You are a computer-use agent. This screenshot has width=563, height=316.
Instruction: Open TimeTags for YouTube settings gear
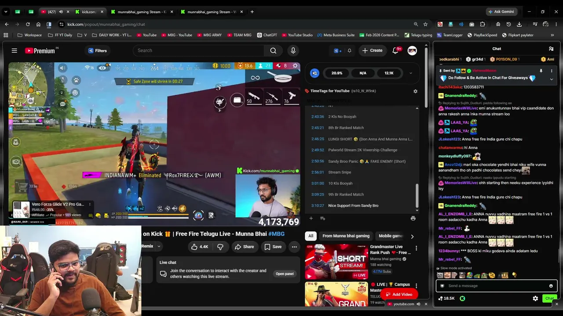point(415,91)
